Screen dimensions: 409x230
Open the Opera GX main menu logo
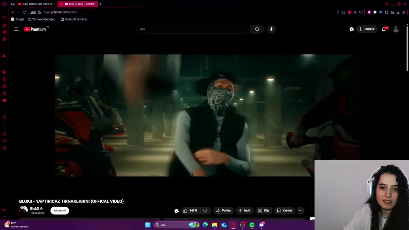4,4
